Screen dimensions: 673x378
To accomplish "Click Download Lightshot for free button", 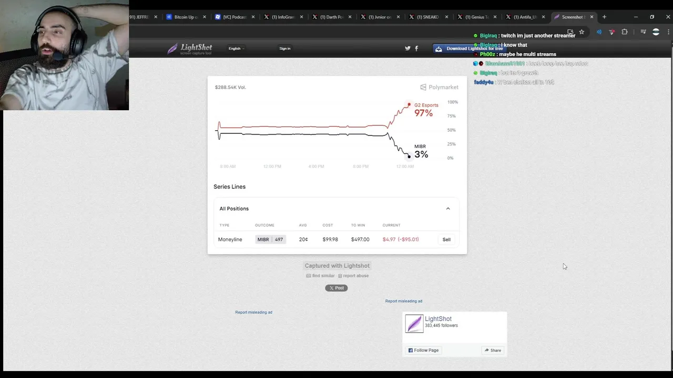I will [x=468, y=48].
